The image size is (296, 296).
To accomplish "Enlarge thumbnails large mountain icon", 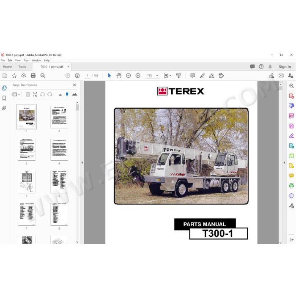I will [x=74, y=94].
